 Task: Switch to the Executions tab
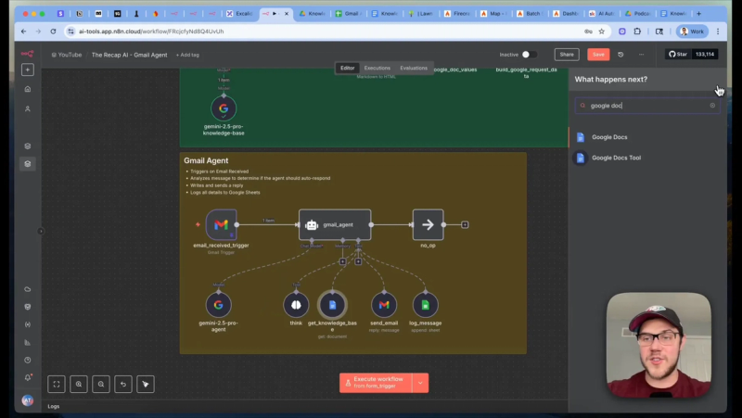pyautogui.click(x=377, y=68)
